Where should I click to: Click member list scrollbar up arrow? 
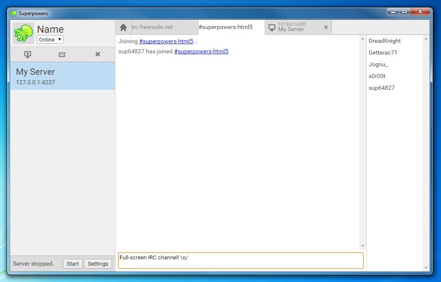coord(426,39)
